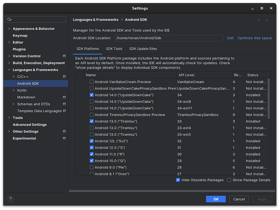Expand Build, Execution, Deployment chevron
The image size is (280, 210).
(x=9, y=63)
